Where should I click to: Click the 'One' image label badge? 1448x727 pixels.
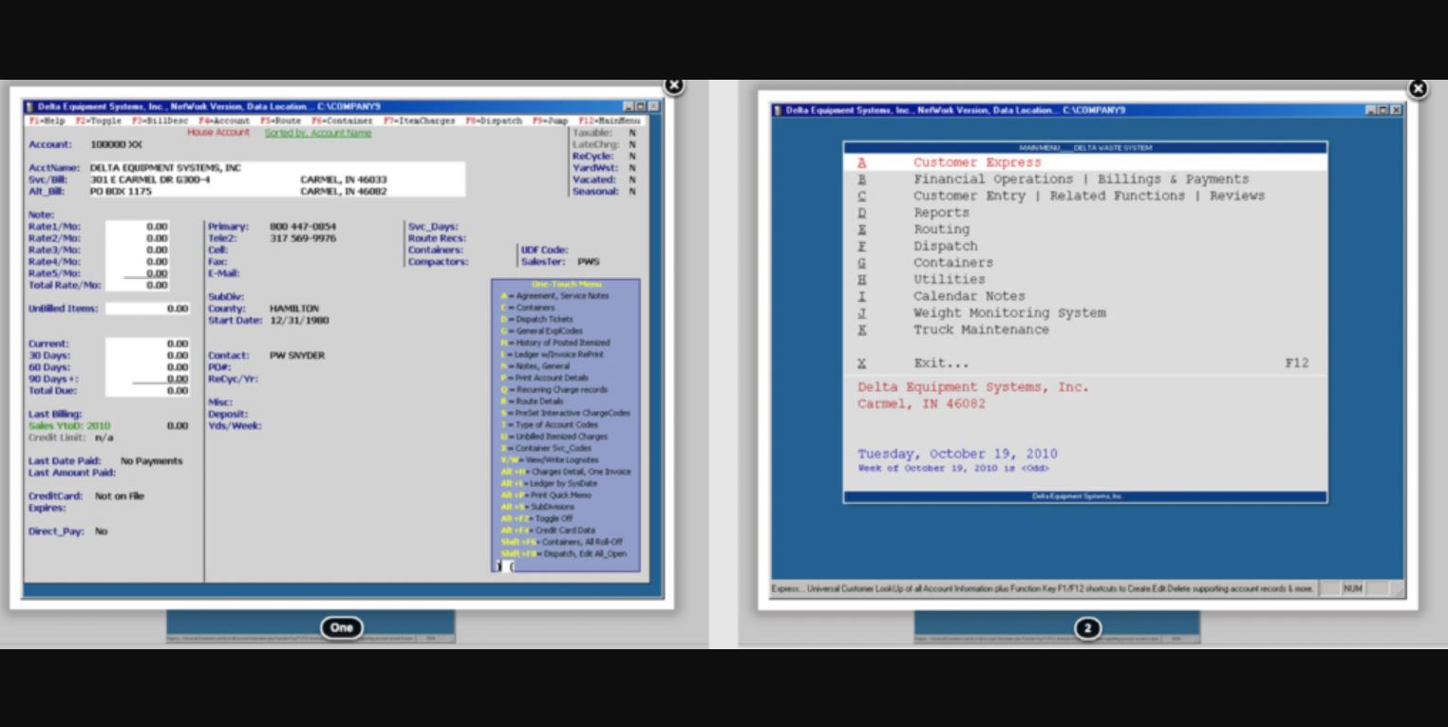[341, 627]
